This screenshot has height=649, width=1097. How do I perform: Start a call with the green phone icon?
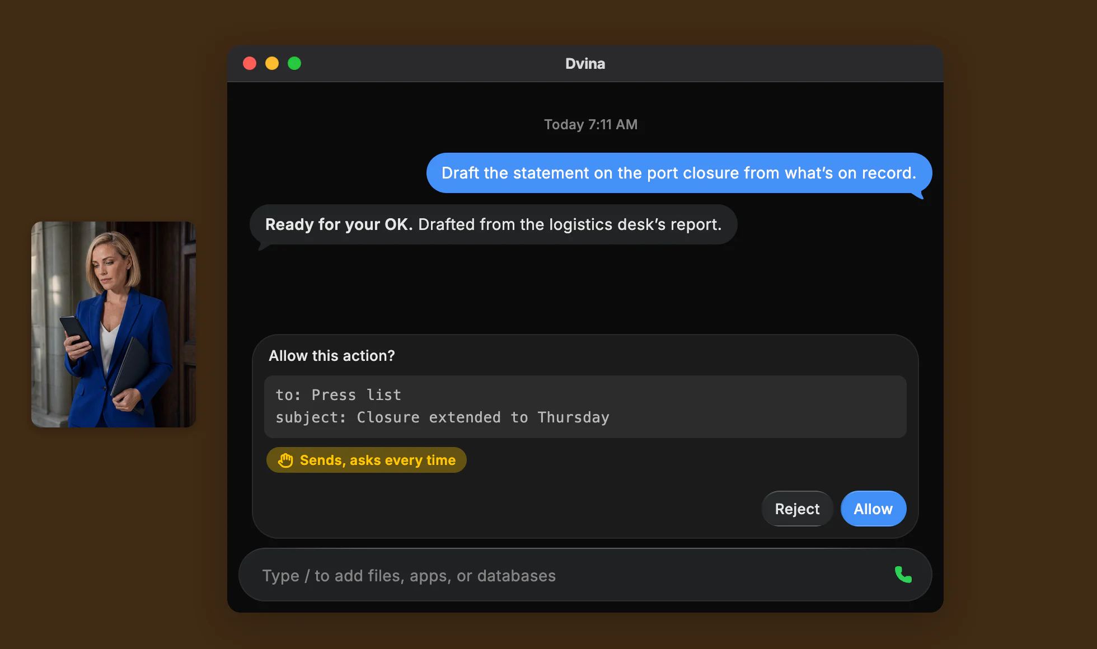coord(903,575)
